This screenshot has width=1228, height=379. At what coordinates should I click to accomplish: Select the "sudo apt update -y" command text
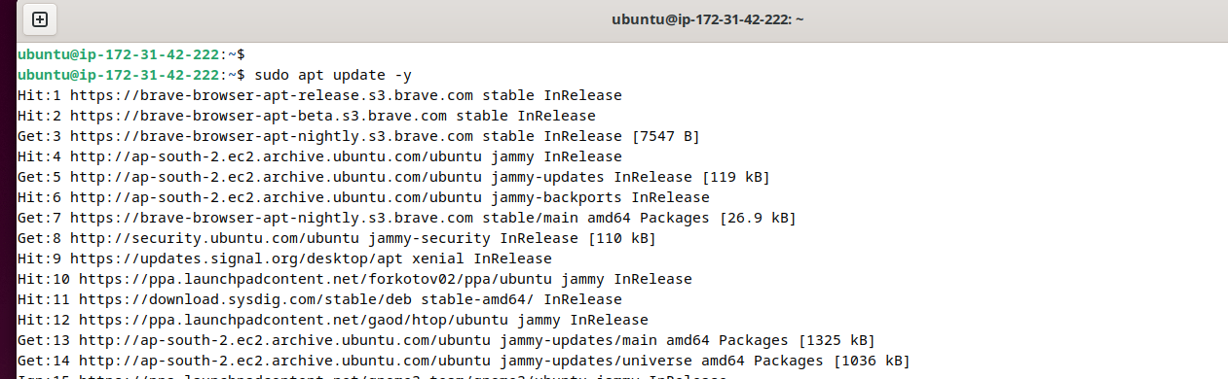(334, 75)
